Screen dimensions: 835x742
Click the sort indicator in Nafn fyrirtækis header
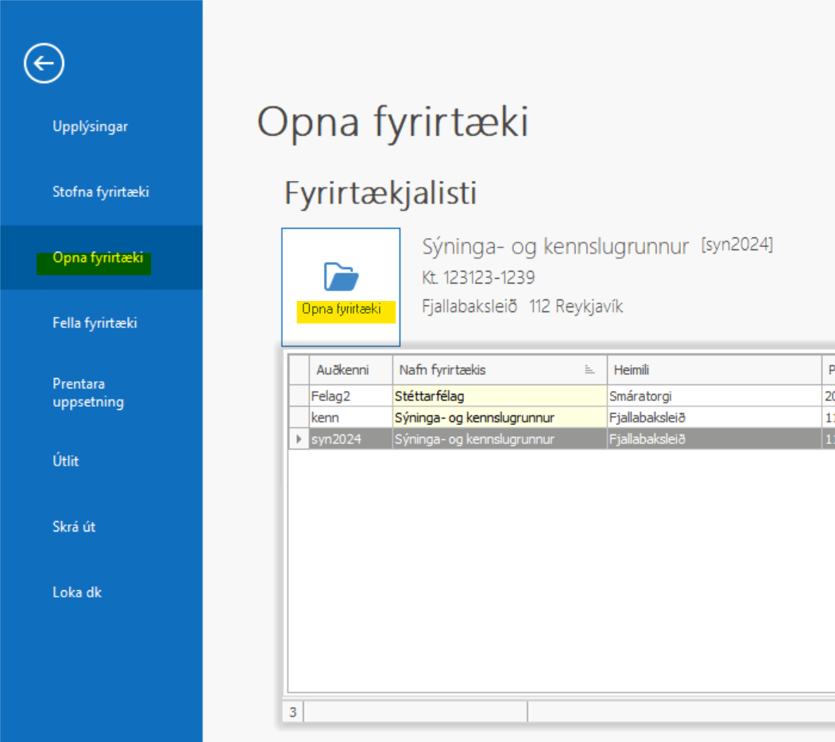click(x=589, y=370)
